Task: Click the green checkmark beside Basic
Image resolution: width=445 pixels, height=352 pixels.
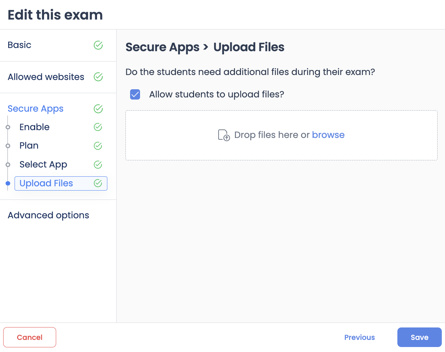Action: click(x=98, y=45)
